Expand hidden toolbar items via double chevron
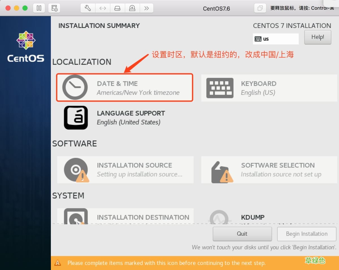The image size is (339, 270). point(147,8)
